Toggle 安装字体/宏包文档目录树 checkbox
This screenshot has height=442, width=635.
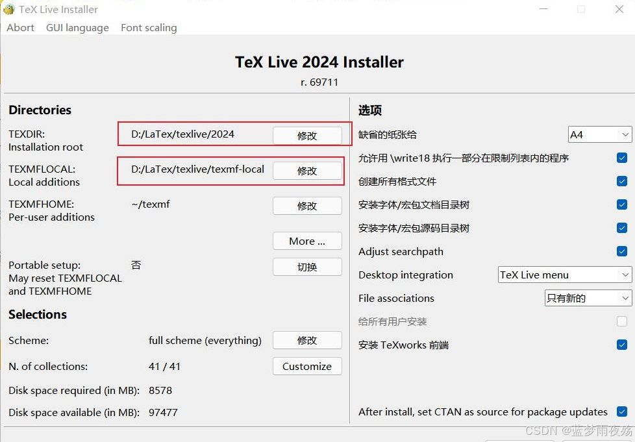pyautogui.click(x=622, y=204)
